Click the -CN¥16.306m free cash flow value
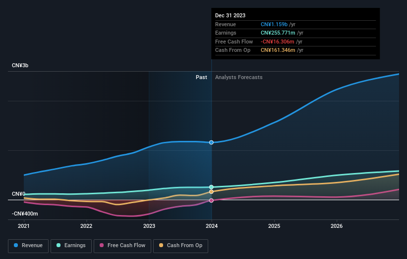This screenshot has height=259, width=407. point(278,42)
